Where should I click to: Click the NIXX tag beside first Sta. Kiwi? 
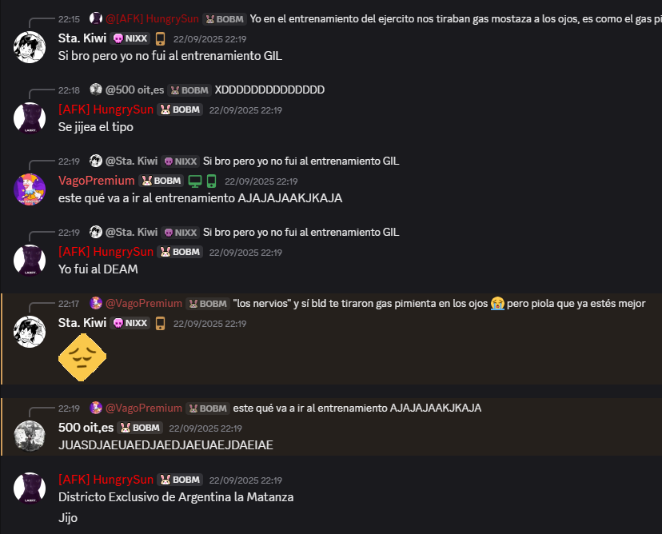coord(130,38)
